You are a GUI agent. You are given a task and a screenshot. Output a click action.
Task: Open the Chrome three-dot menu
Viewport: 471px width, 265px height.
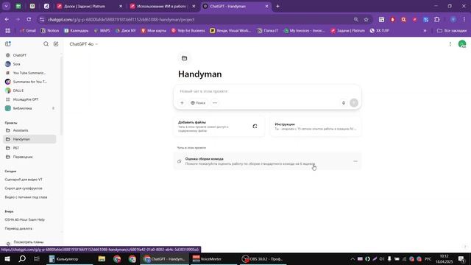(x=464, y=20)
